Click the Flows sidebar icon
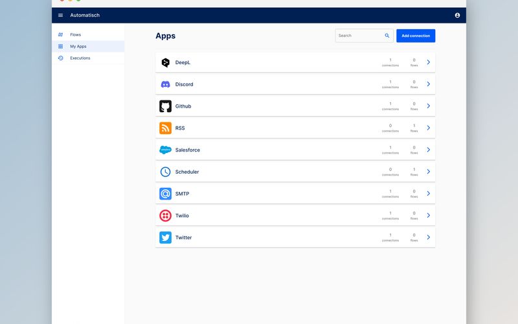This screenshot has height=324, width=518. [x=60, y=34]
